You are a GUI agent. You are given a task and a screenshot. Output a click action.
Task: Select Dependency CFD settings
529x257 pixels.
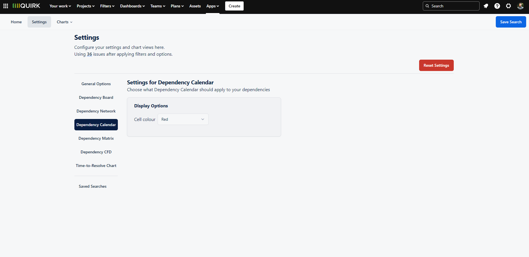tap(96, 152)
